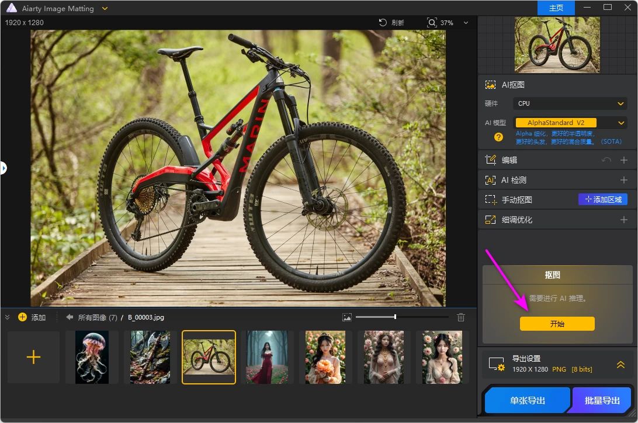Select the forest sword thumbnail
Viewport: 638px width, 423px height.
pos(150,357)
